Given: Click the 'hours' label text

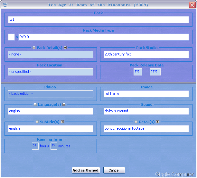Looking at the screenshot, I should coord(44,146).
